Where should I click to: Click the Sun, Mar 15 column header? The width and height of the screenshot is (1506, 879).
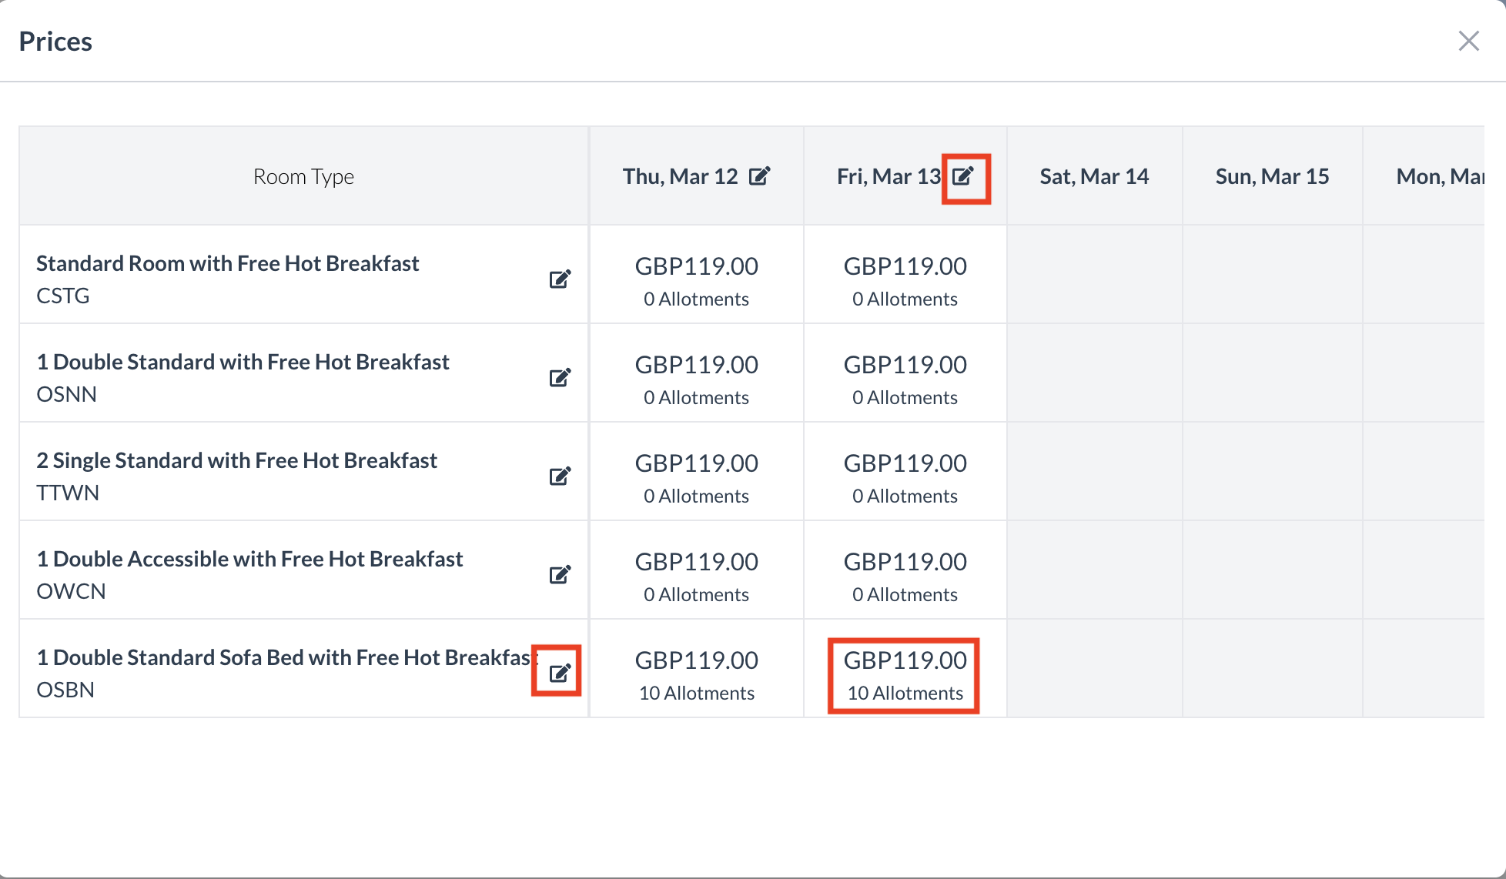click(x=1272, y=176)
